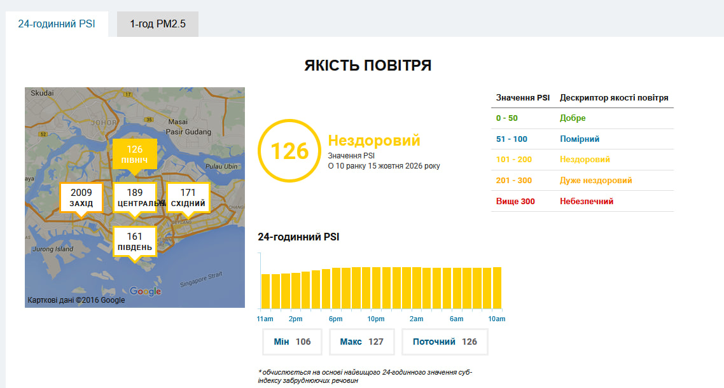Click the 24-годинний PSI chart title
The width and height of the screenshot is (724, 388).
click(298, 237)
